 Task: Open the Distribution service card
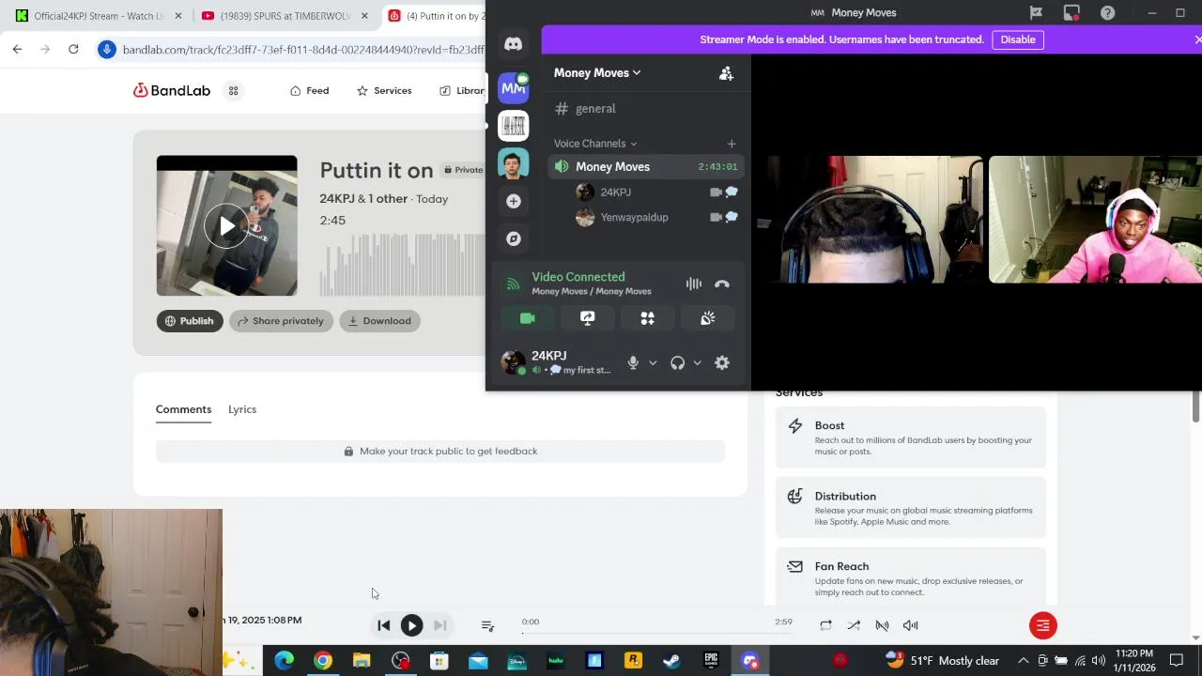pos(910,508)
